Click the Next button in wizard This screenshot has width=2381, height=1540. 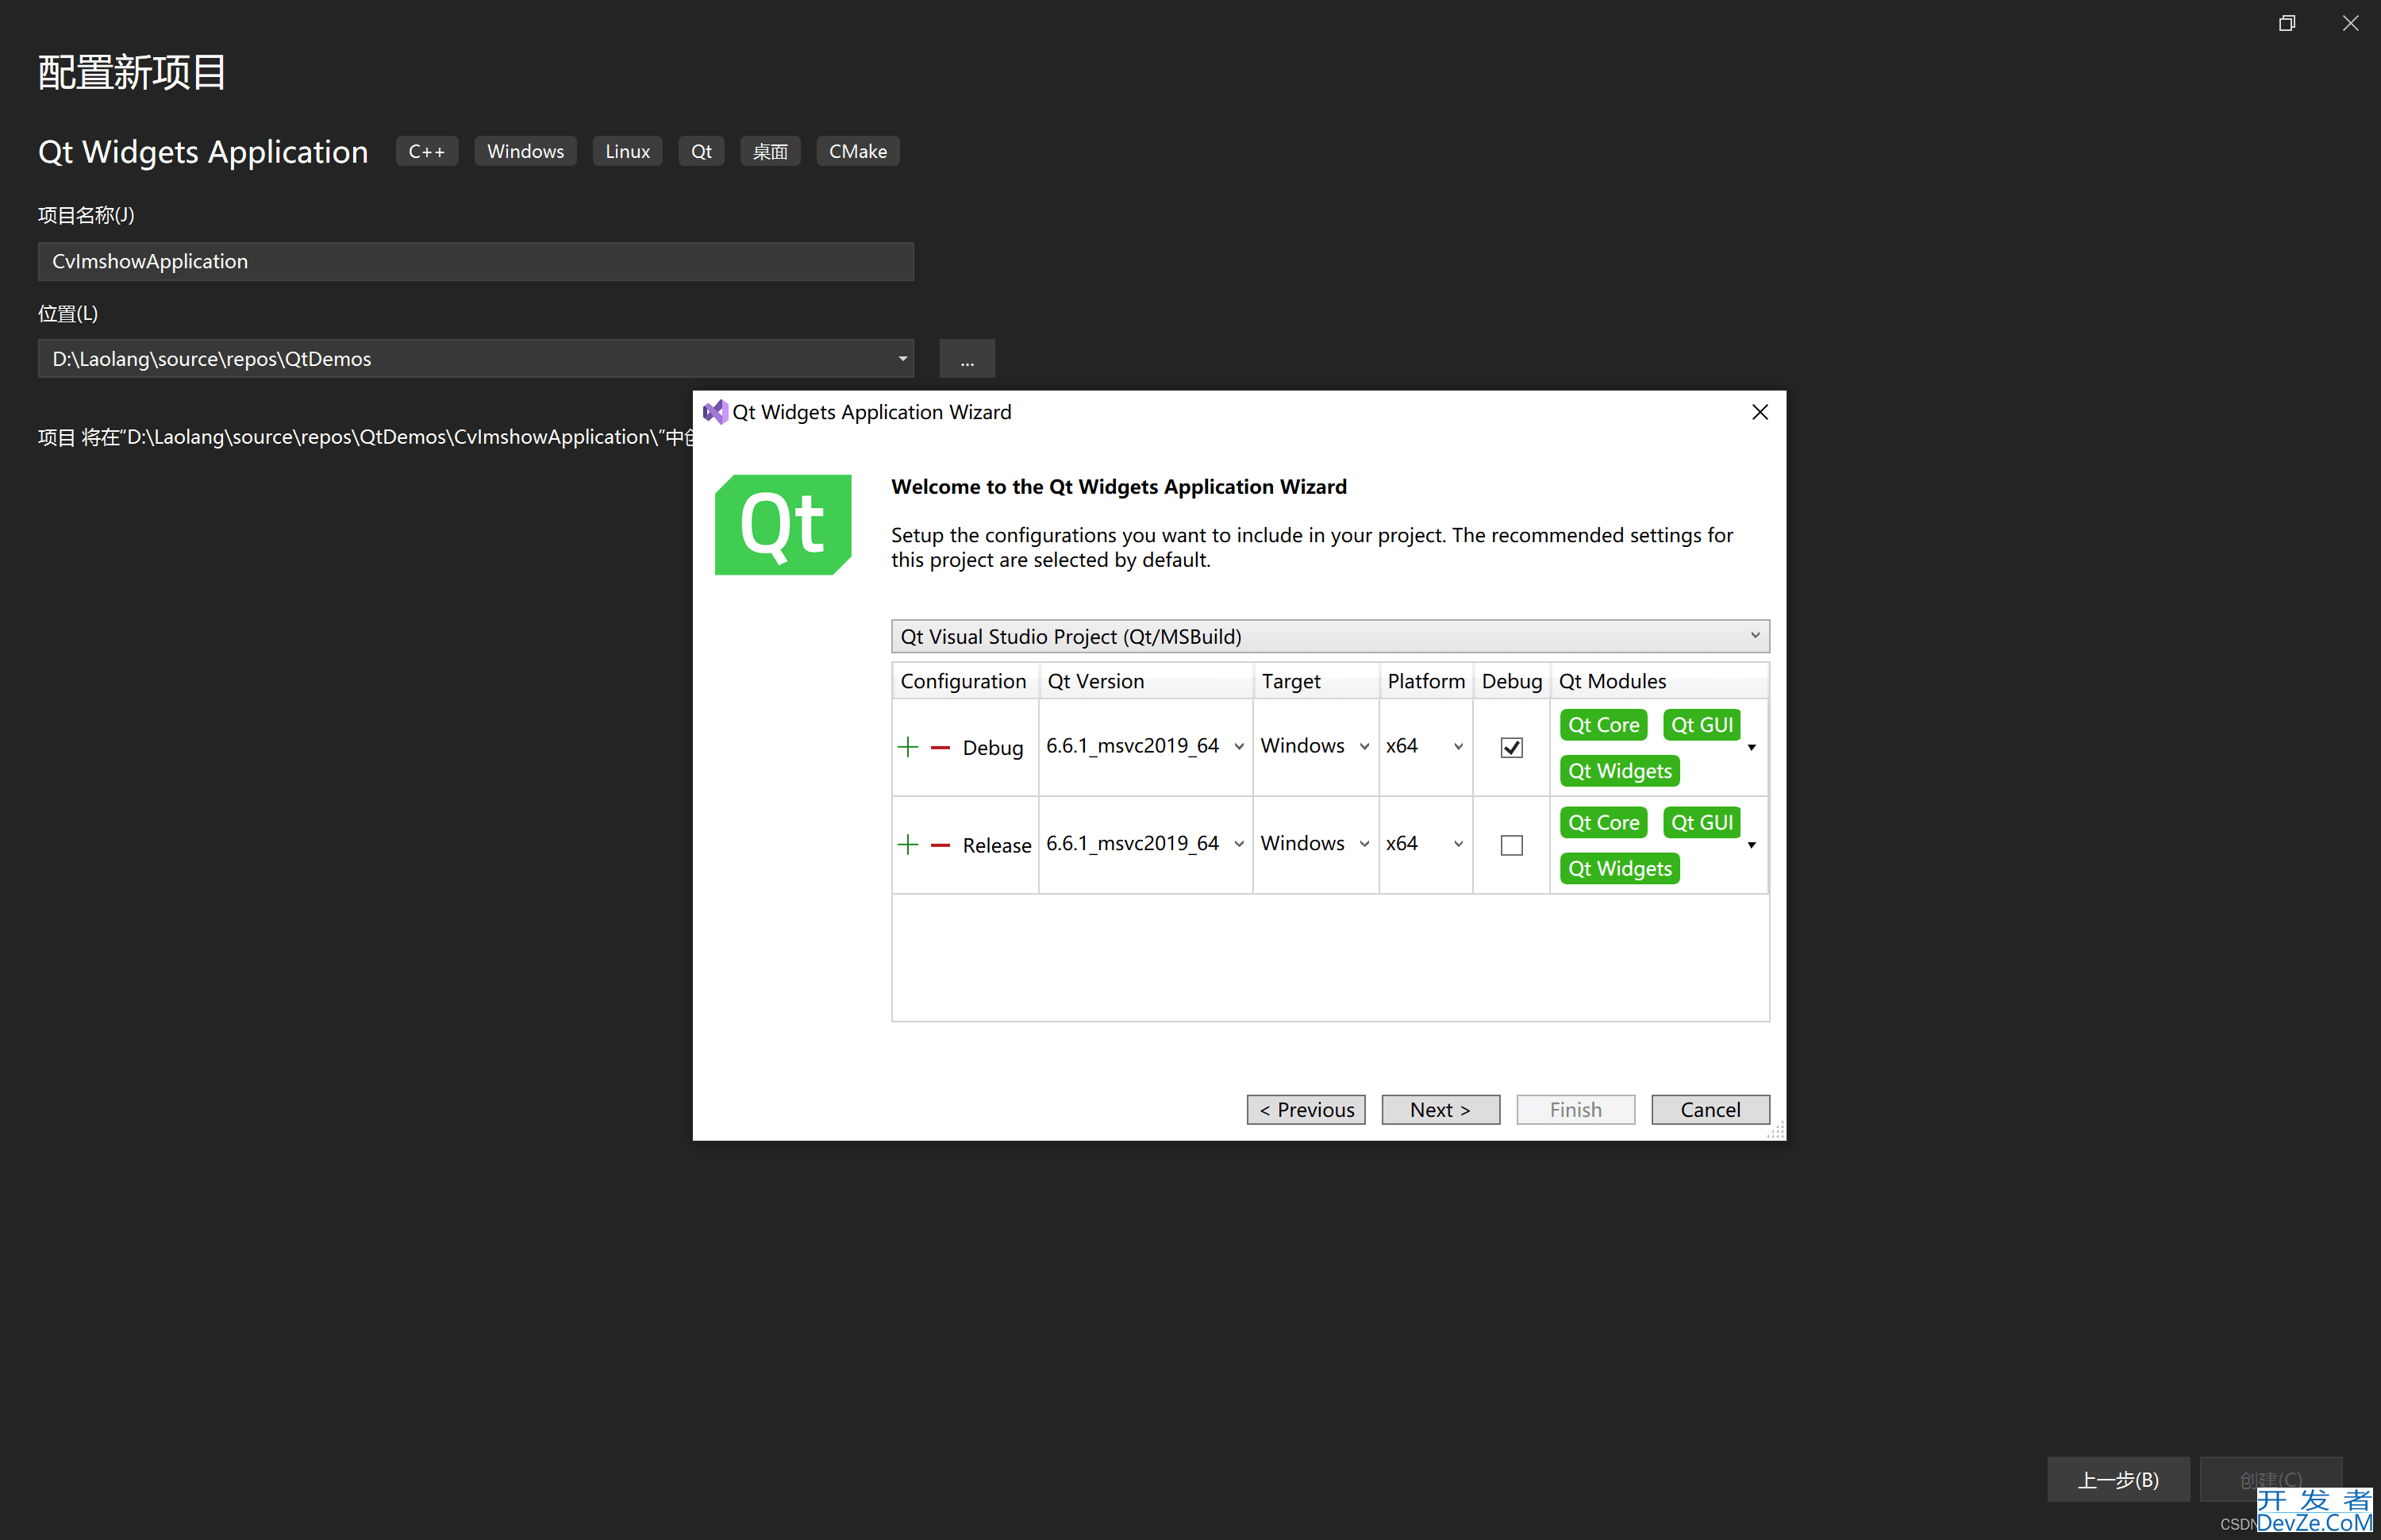pyautogui.click(x=1440, y=1109)
